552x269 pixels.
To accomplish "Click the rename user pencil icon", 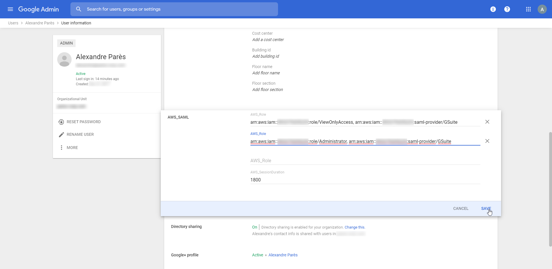I will tap(61, 135).
